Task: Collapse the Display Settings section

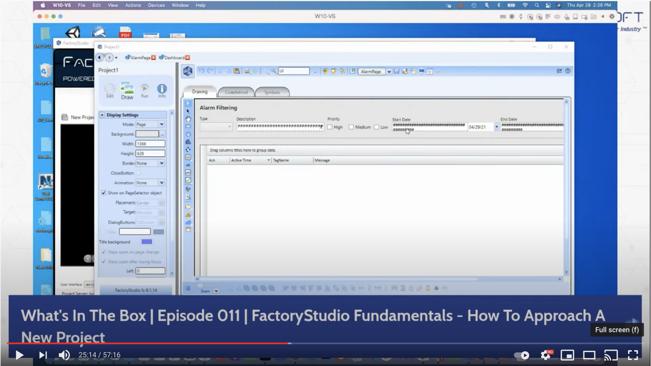Action: (x=102, y=115)
